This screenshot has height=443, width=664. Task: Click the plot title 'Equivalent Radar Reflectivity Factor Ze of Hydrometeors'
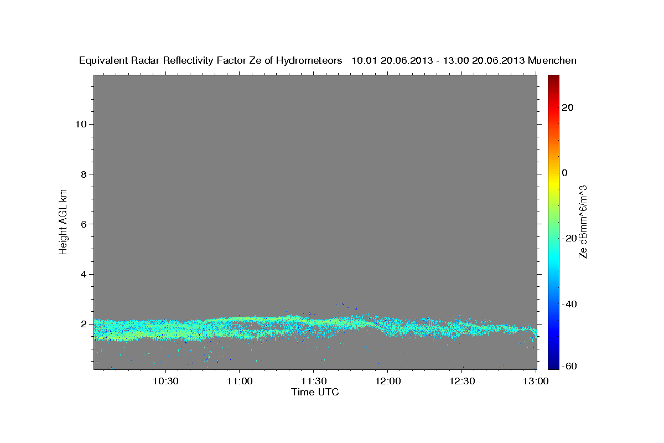coord(211,61)
